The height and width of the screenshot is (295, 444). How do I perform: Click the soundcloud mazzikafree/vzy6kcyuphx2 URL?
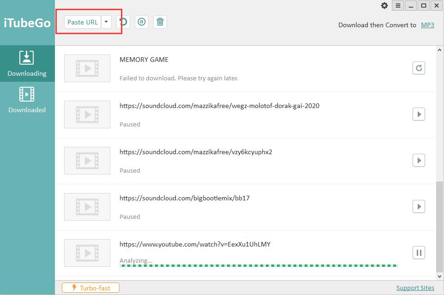point(196,152)
